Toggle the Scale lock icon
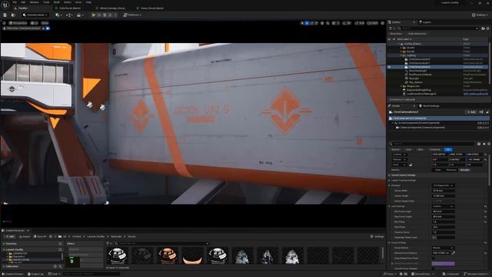 click(411, 165)
